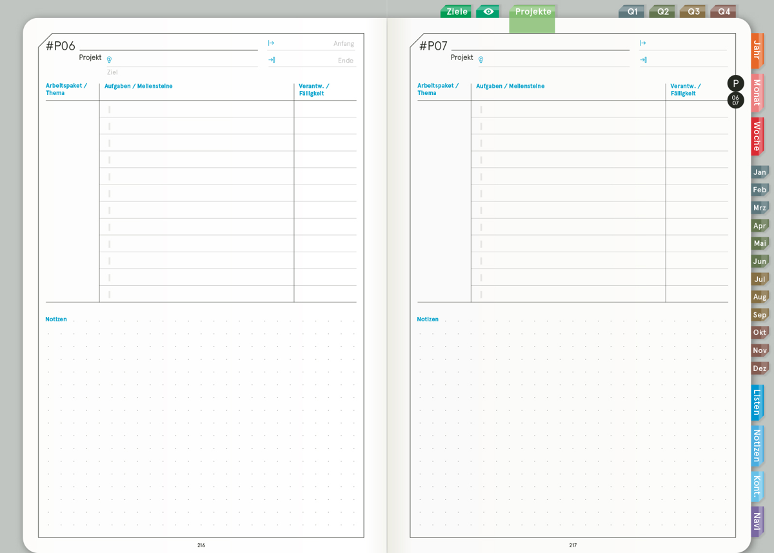Click the Notizen heading on page 217
774x553 pixels.
428,319
